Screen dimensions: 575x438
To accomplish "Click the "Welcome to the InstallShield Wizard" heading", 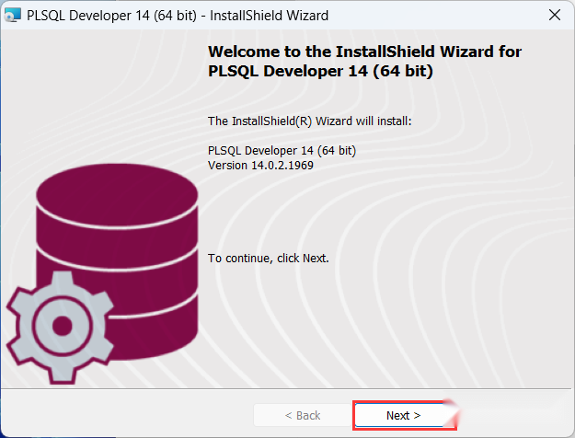I will coord(364,52).
